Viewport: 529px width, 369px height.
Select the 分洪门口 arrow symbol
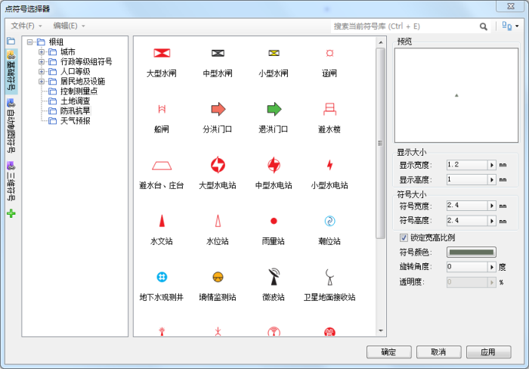click(218, 109)
